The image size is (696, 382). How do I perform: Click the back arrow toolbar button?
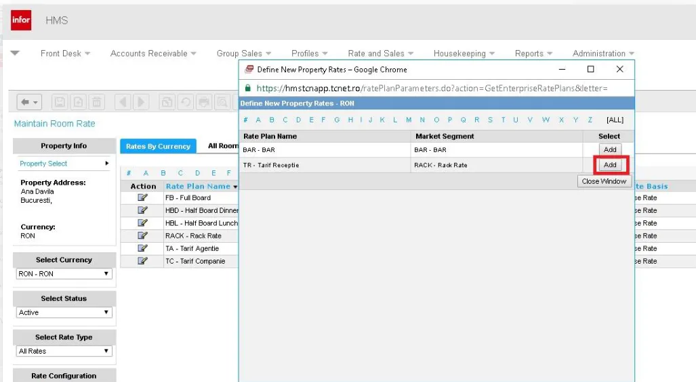pos(29,102)
